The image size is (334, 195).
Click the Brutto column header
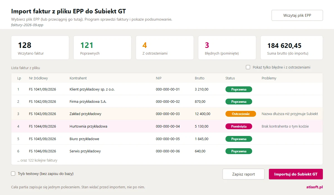pyautogui.click(x=200, y=78)
